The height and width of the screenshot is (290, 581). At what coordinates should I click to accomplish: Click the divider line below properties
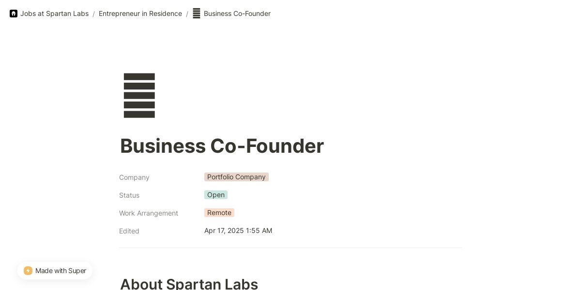point(290,248)
